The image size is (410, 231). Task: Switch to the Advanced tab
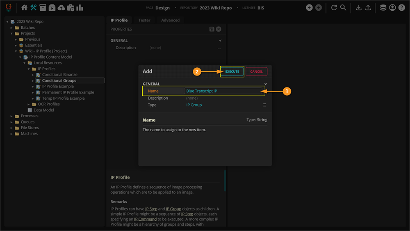pyautogui.click(x=170, y=20)
